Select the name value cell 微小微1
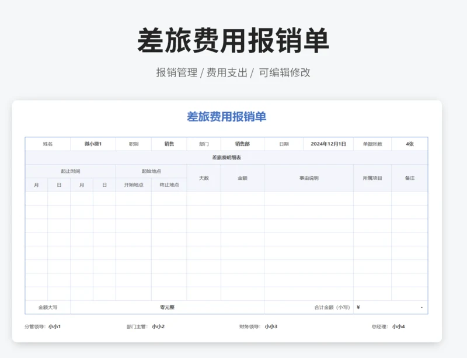 93,144
